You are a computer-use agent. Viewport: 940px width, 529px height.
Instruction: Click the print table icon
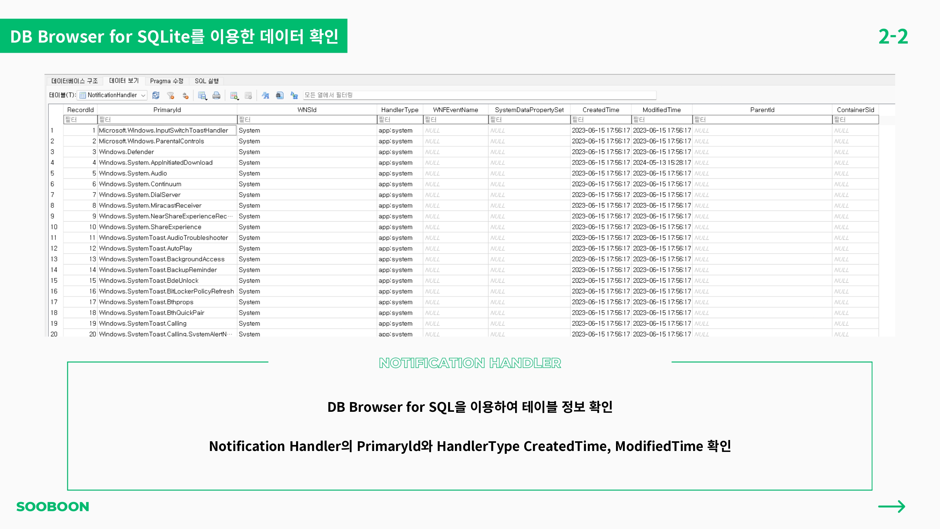pyautogui.click(x=217, y=95)
